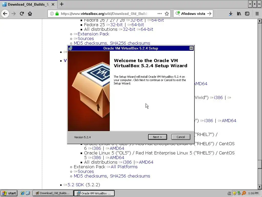The image size is (262, 197).
Task: Click into the Windows vista search field
Action: (x=193, y=14)
